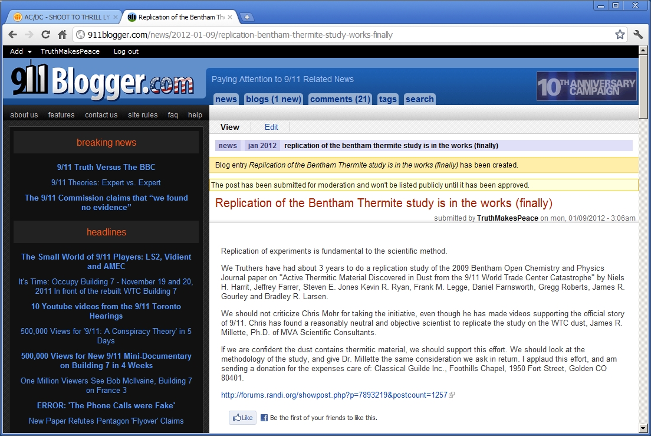Click the news breadcrumb link

click(x=228, y=146)
